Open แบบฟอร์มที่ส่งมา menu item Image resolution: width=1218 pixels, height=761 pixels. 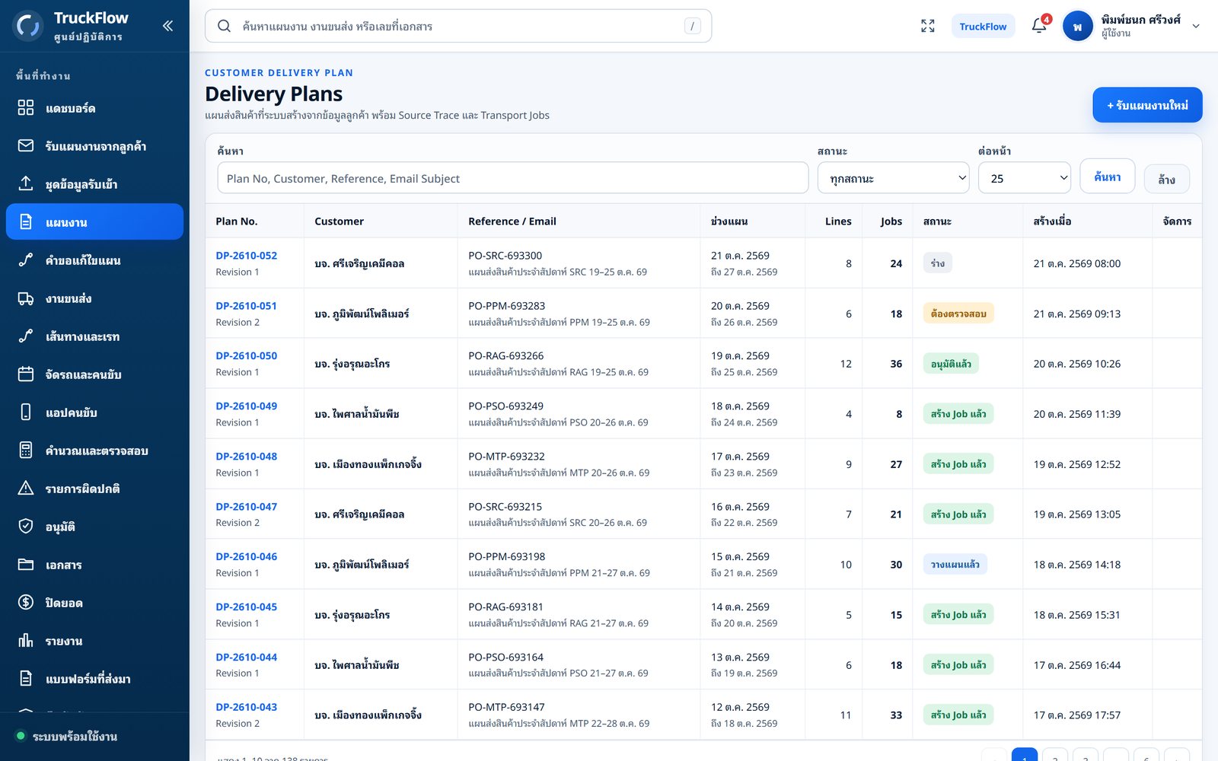[x=94, y=678]
